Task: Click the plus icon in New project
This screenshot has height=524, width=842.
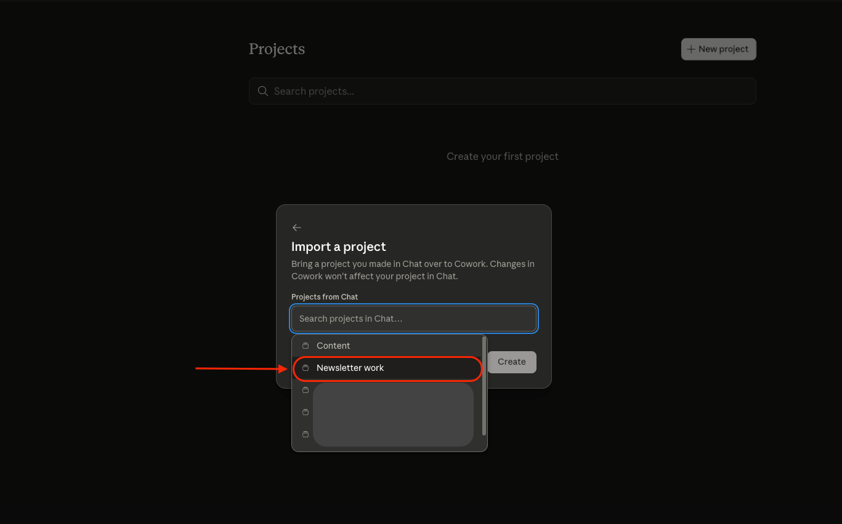Action: [691, 49]
